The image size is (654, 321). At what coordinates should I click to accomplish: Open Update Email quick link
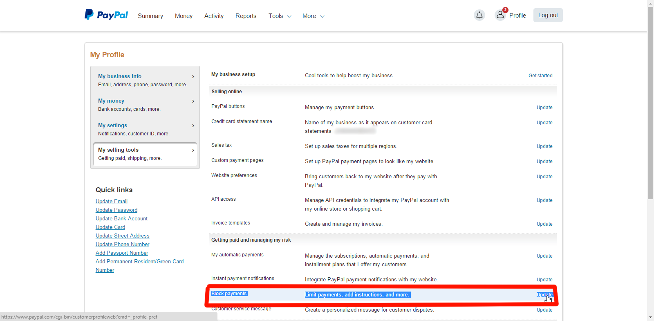[112, 202]
